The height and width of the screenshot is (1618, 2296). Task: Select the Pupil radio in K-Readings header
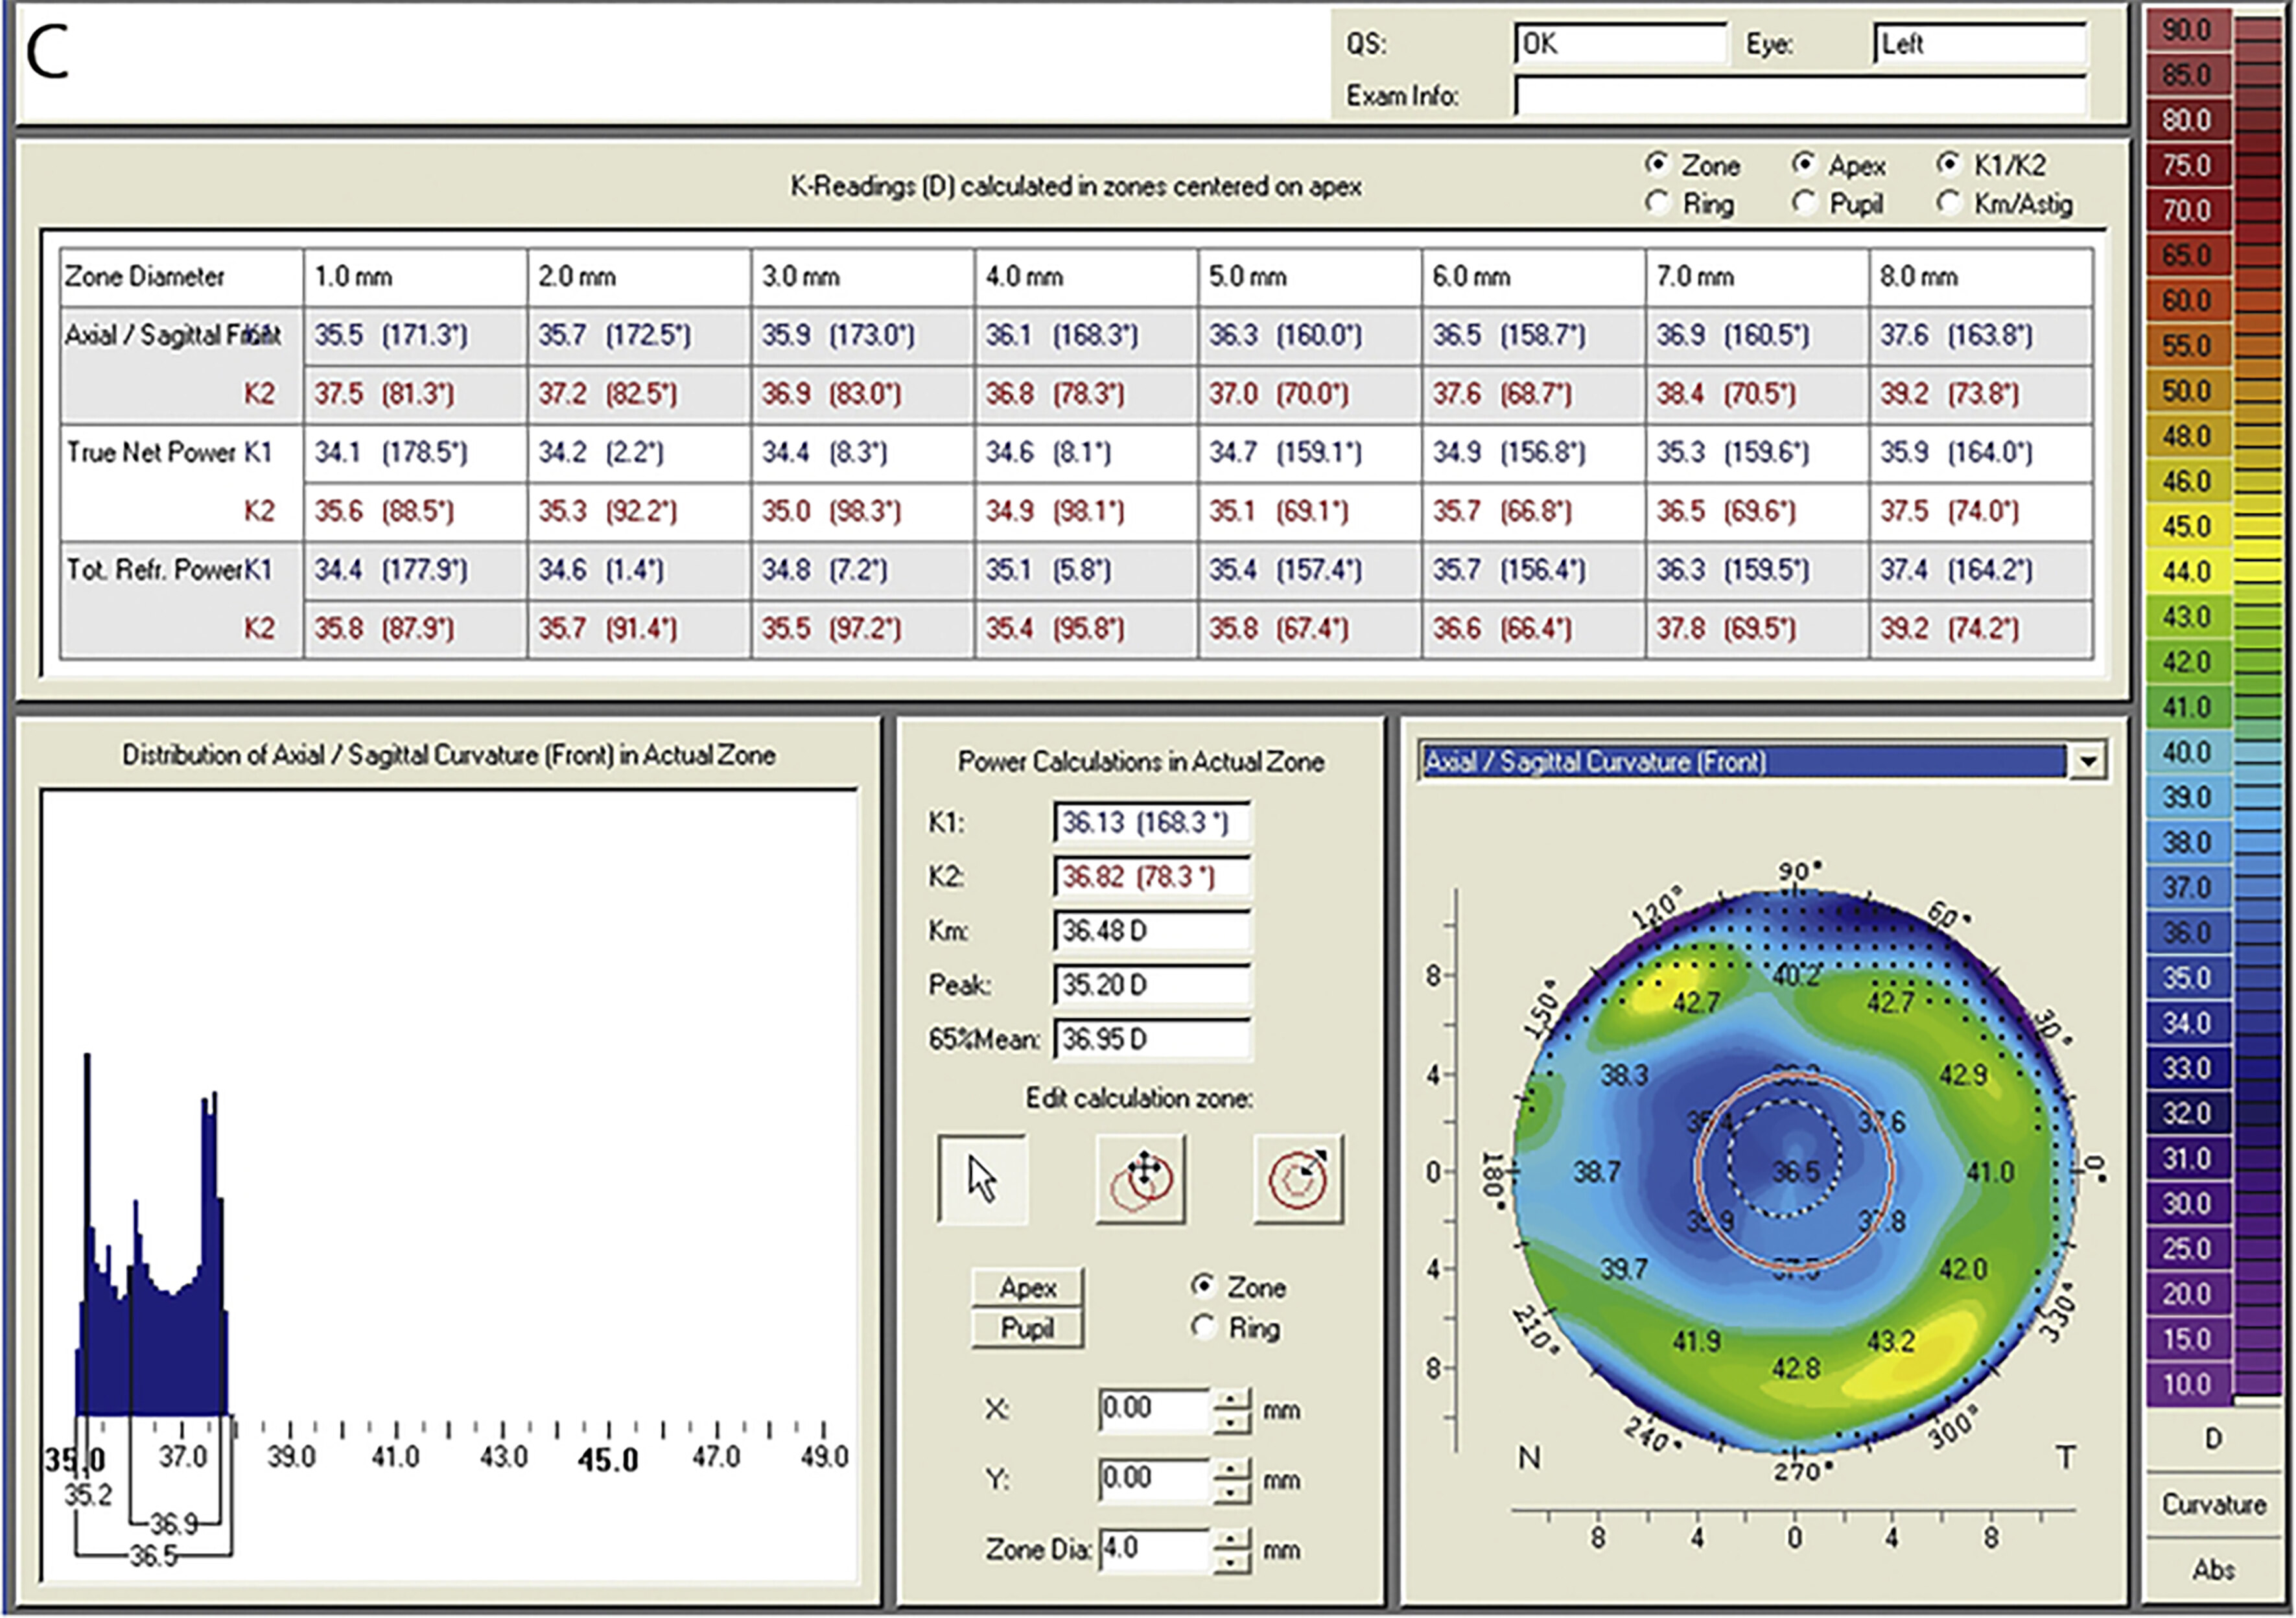[x=1804, y=203]
